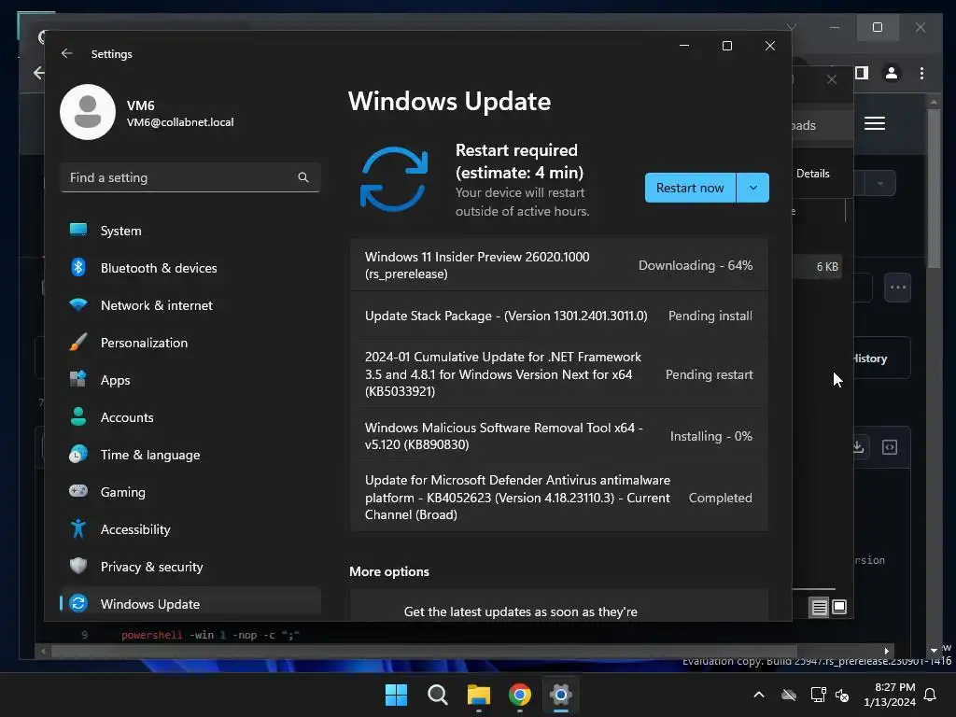Viewport: 956px width, 717px height.
Task: Open Network & internet settings
Action: pos(190,305)
